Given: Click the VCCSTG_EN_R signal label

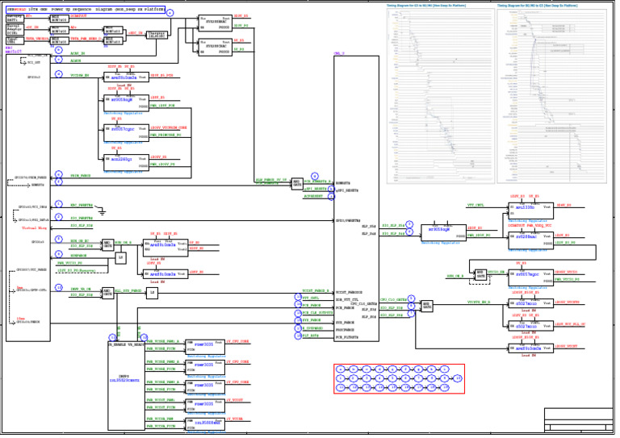Looking at the screenshot, I should point(479,302).
